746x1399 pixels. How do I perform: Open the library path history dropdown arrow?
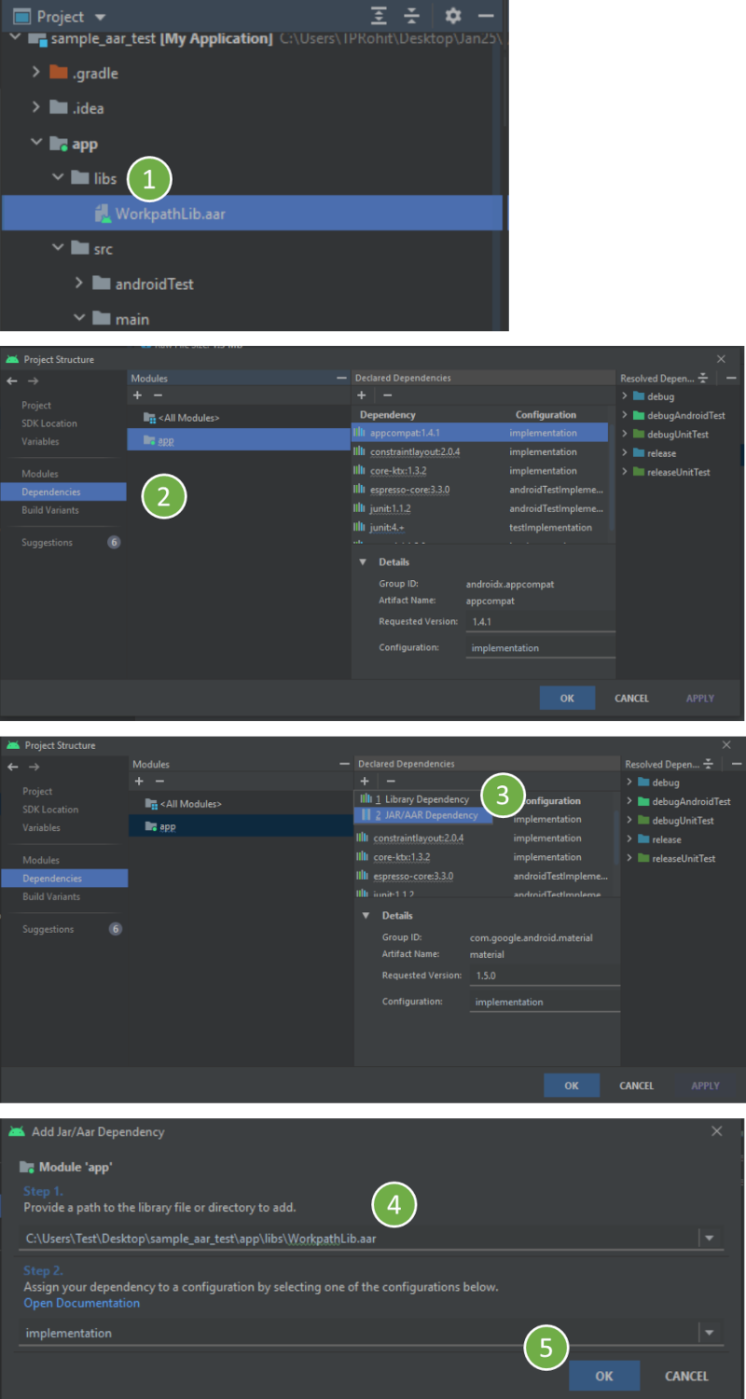coord(710,1239)
